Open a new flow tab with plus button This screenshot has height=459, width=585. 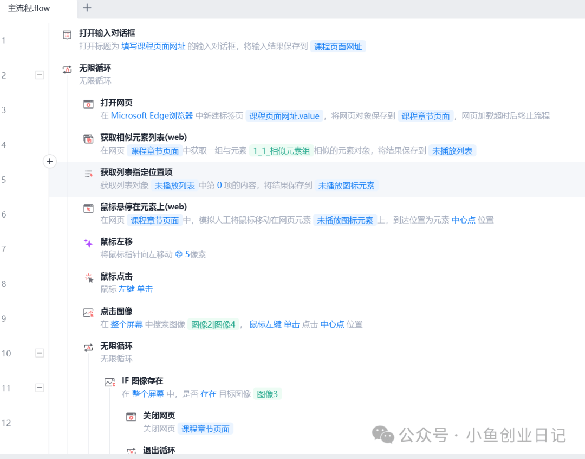point(87,8)
